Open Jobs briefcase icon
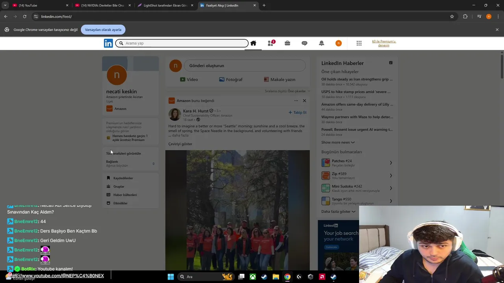The height and width of the screenshot is (283, 504). tap(287, 43)
